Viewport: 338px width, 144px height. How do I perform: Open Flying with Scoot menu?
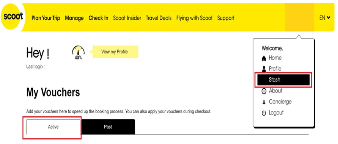(194, 18)
